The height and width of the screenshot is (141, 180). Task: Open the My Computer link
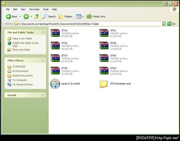click(x=19, y=80)
